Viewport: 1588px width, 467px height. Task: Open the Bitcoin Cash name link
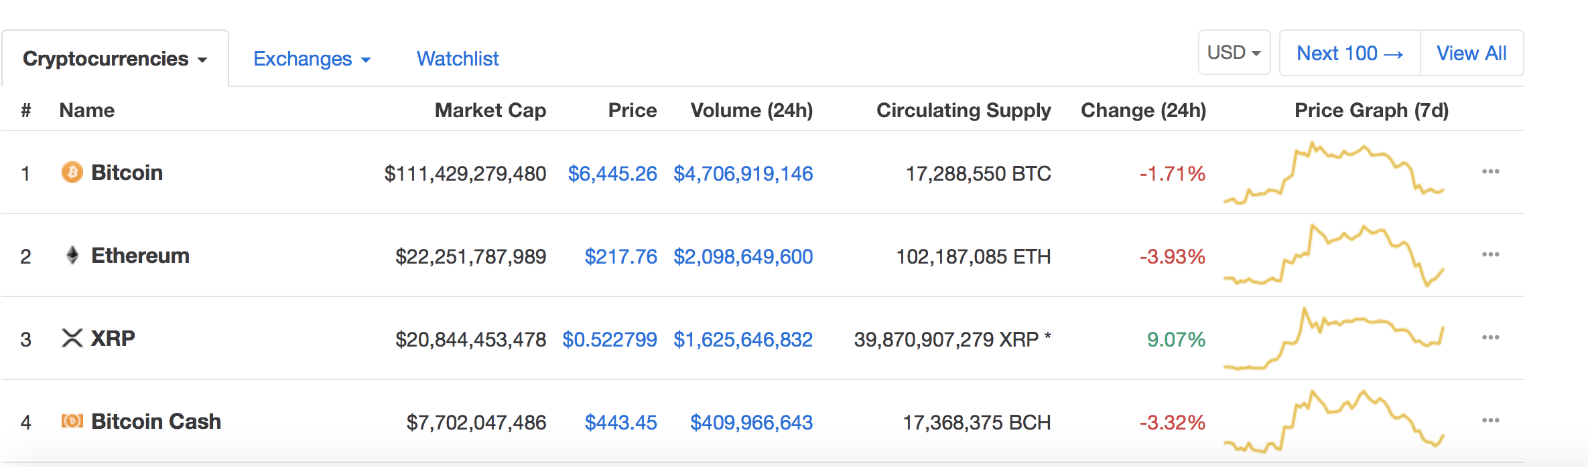[x=156, y=422]
